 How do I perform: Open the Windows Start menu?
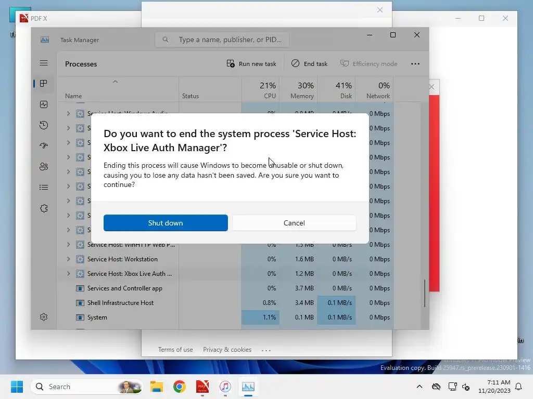tap(17, 387)
